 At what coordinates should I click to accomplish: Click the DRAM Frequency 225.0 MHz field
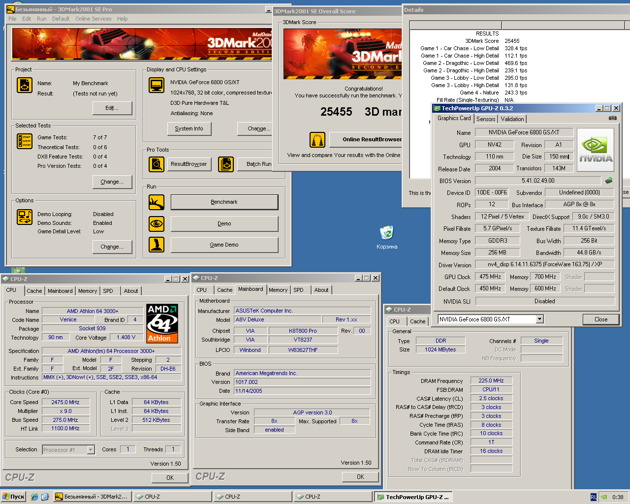pos(491,380)
